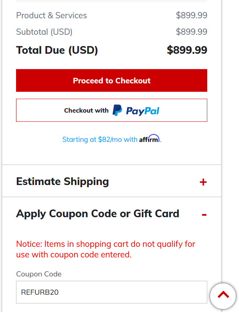Viewport: 239px width, 313px height.
Task: Focus the coupon field containing REFURB20
Action: [x=112, y=292]
